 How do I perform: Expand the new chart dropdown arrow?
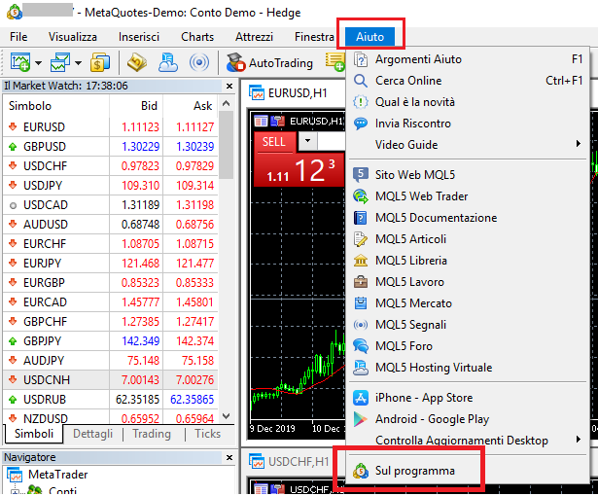point(38,63)
